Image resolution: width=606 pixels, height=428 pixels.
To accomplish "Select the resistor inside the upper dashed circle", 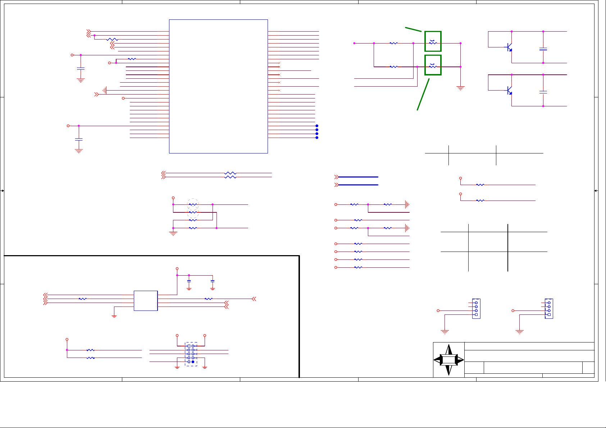I will pyautogui.click(x=193, y=204).
